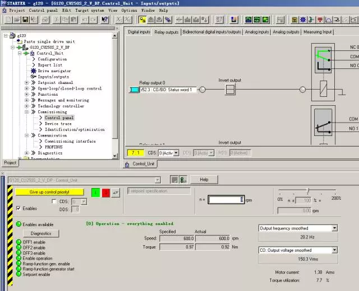Click the yellow highlighted toolbar icon
This screenshot has width=359, height=291.
tap(143, 20)
